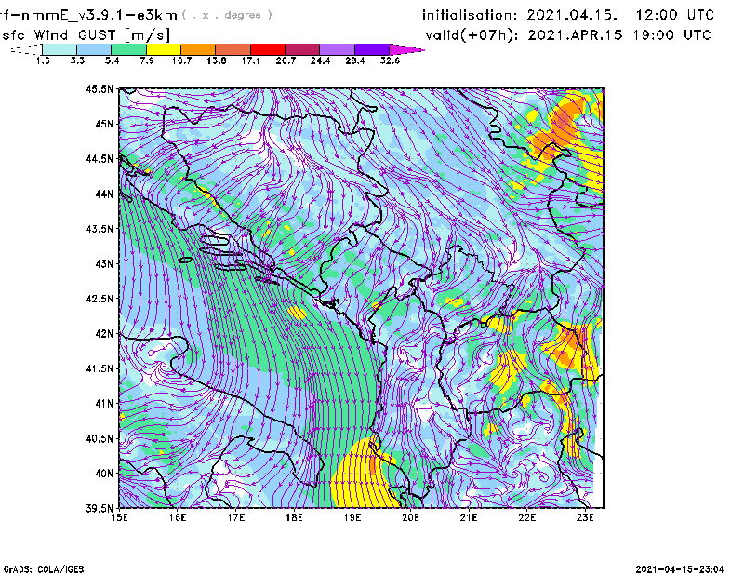Image resolution: width=744 pixels, height=575 pixels.
Task: Click the '( . x . degree )' grey text
Action: [x=227, y=15]
